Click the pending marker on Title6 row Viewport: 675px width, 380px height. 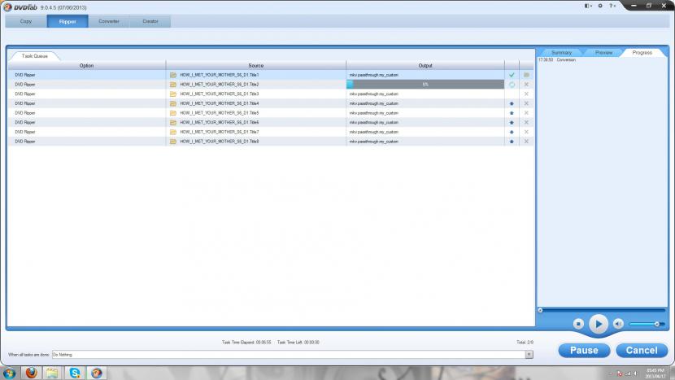click(512, 122)
